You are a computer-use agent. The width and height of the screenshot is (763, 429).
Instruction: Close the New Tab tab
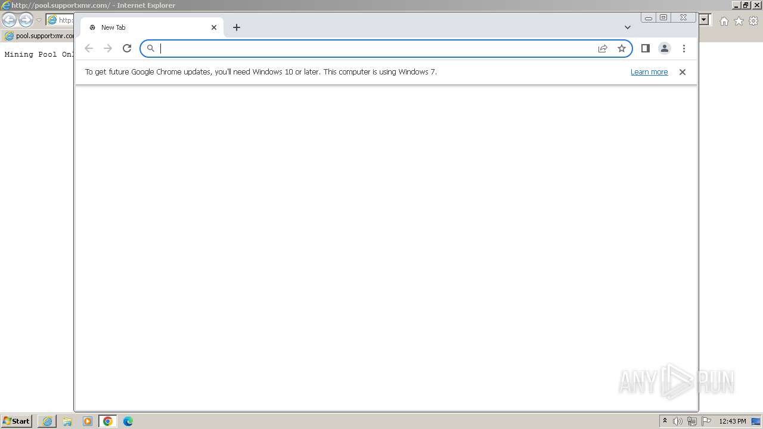(x=214, y=27)
